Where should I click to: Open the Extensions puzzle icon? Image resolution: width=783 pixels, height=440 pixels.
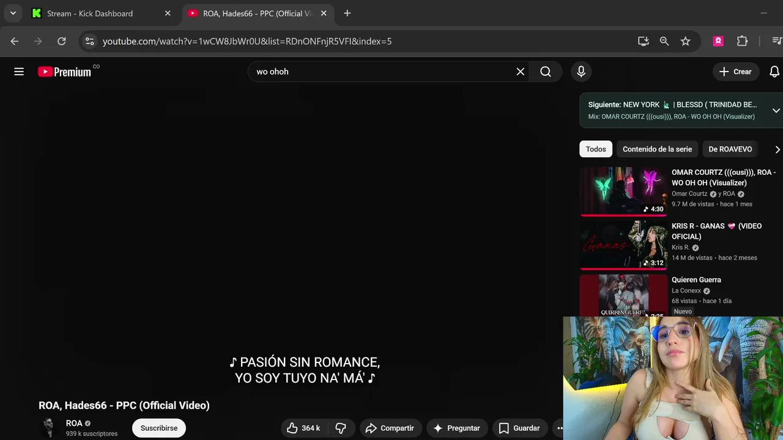[x=742, y=41]
